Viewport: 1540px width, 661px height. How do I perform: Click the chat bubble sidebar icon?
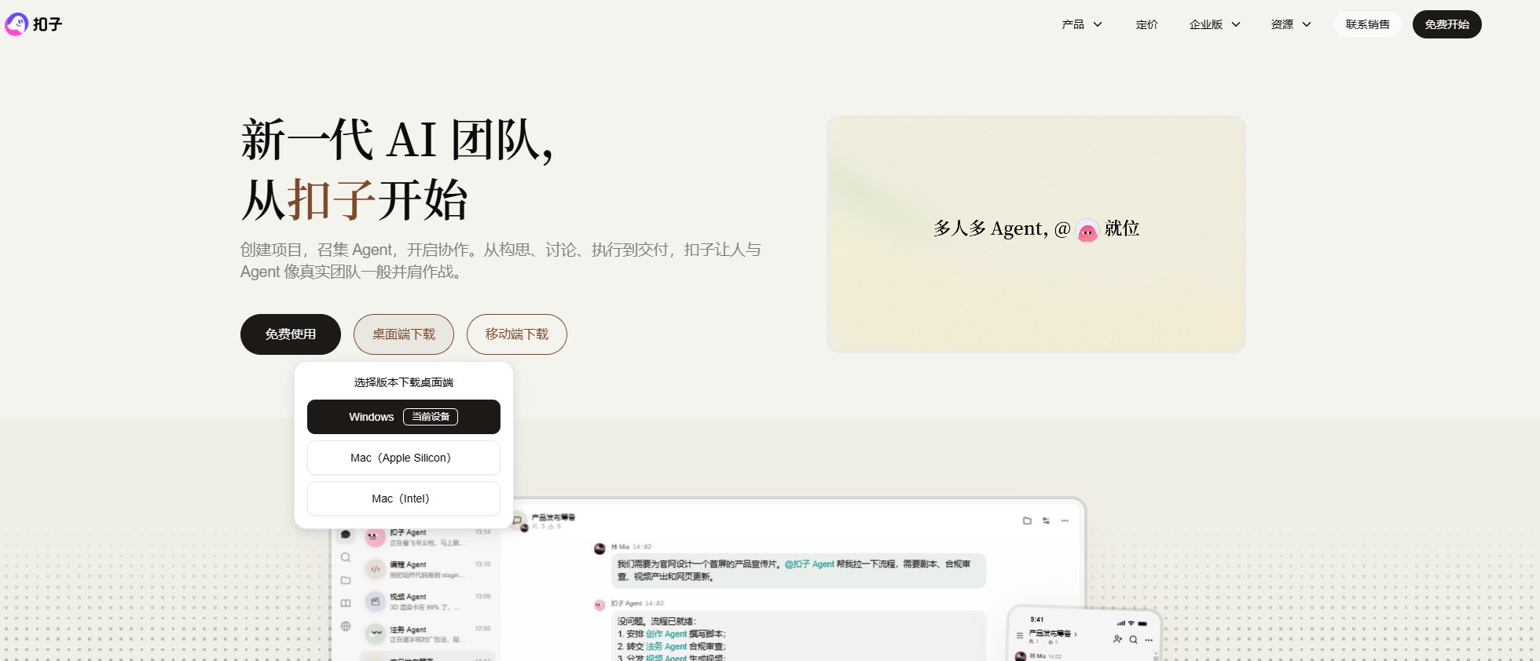(346, 535)
